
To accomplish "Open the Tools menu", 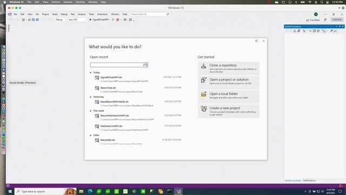I will click(x=91, y=14).
